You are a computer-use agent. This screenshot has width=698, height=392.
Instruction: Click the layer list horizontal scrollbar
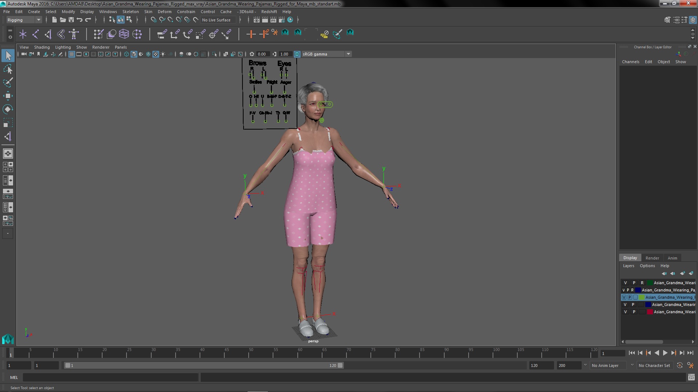click(x=644, y=342)
